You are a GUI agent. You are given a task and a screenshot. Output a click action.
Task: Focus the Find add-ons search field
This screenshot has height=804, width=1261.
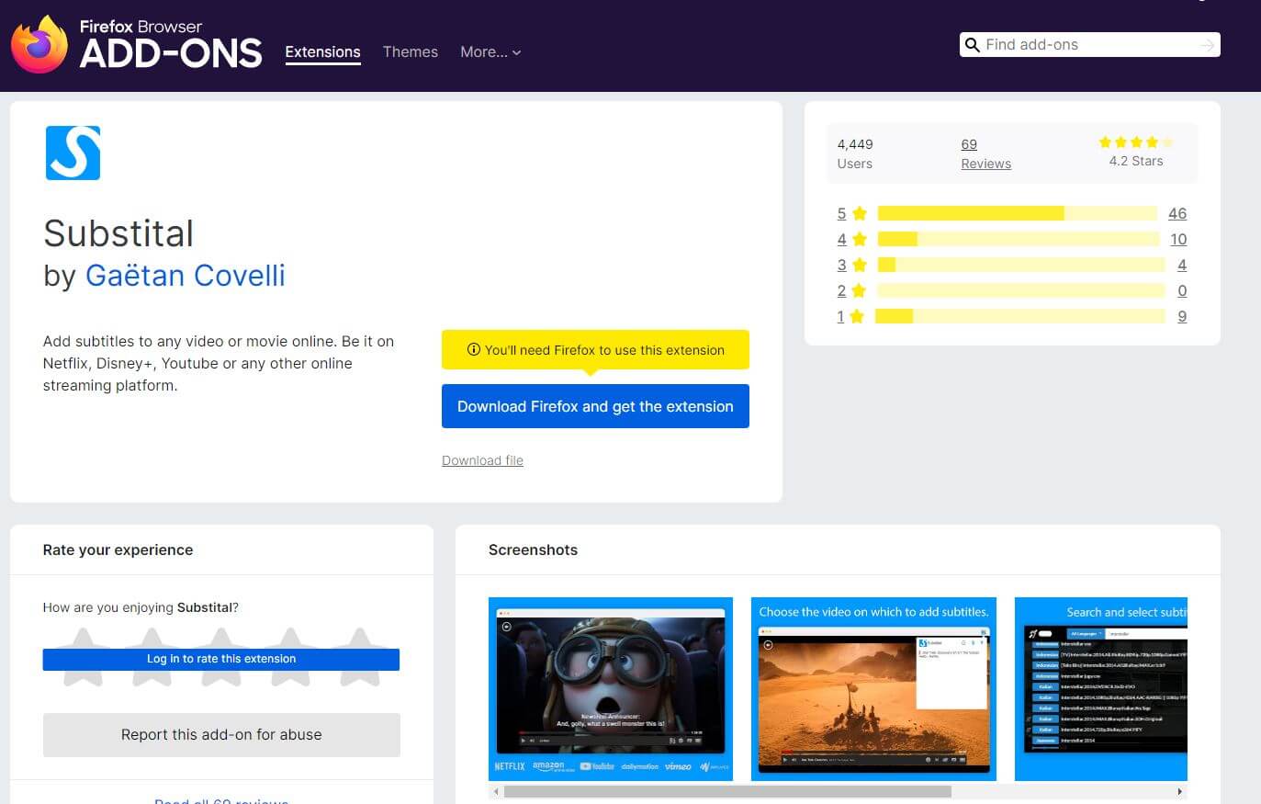coord(1088,45)
